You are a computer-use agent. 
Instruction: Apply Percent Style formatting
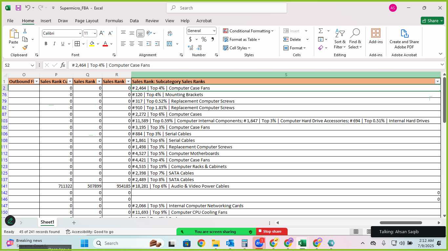point(204,39)
